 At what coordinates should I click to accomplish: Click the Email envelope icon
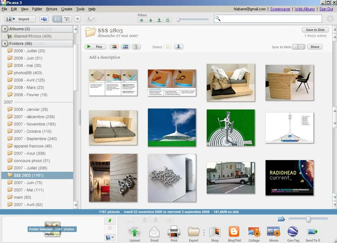coord(154,232)
